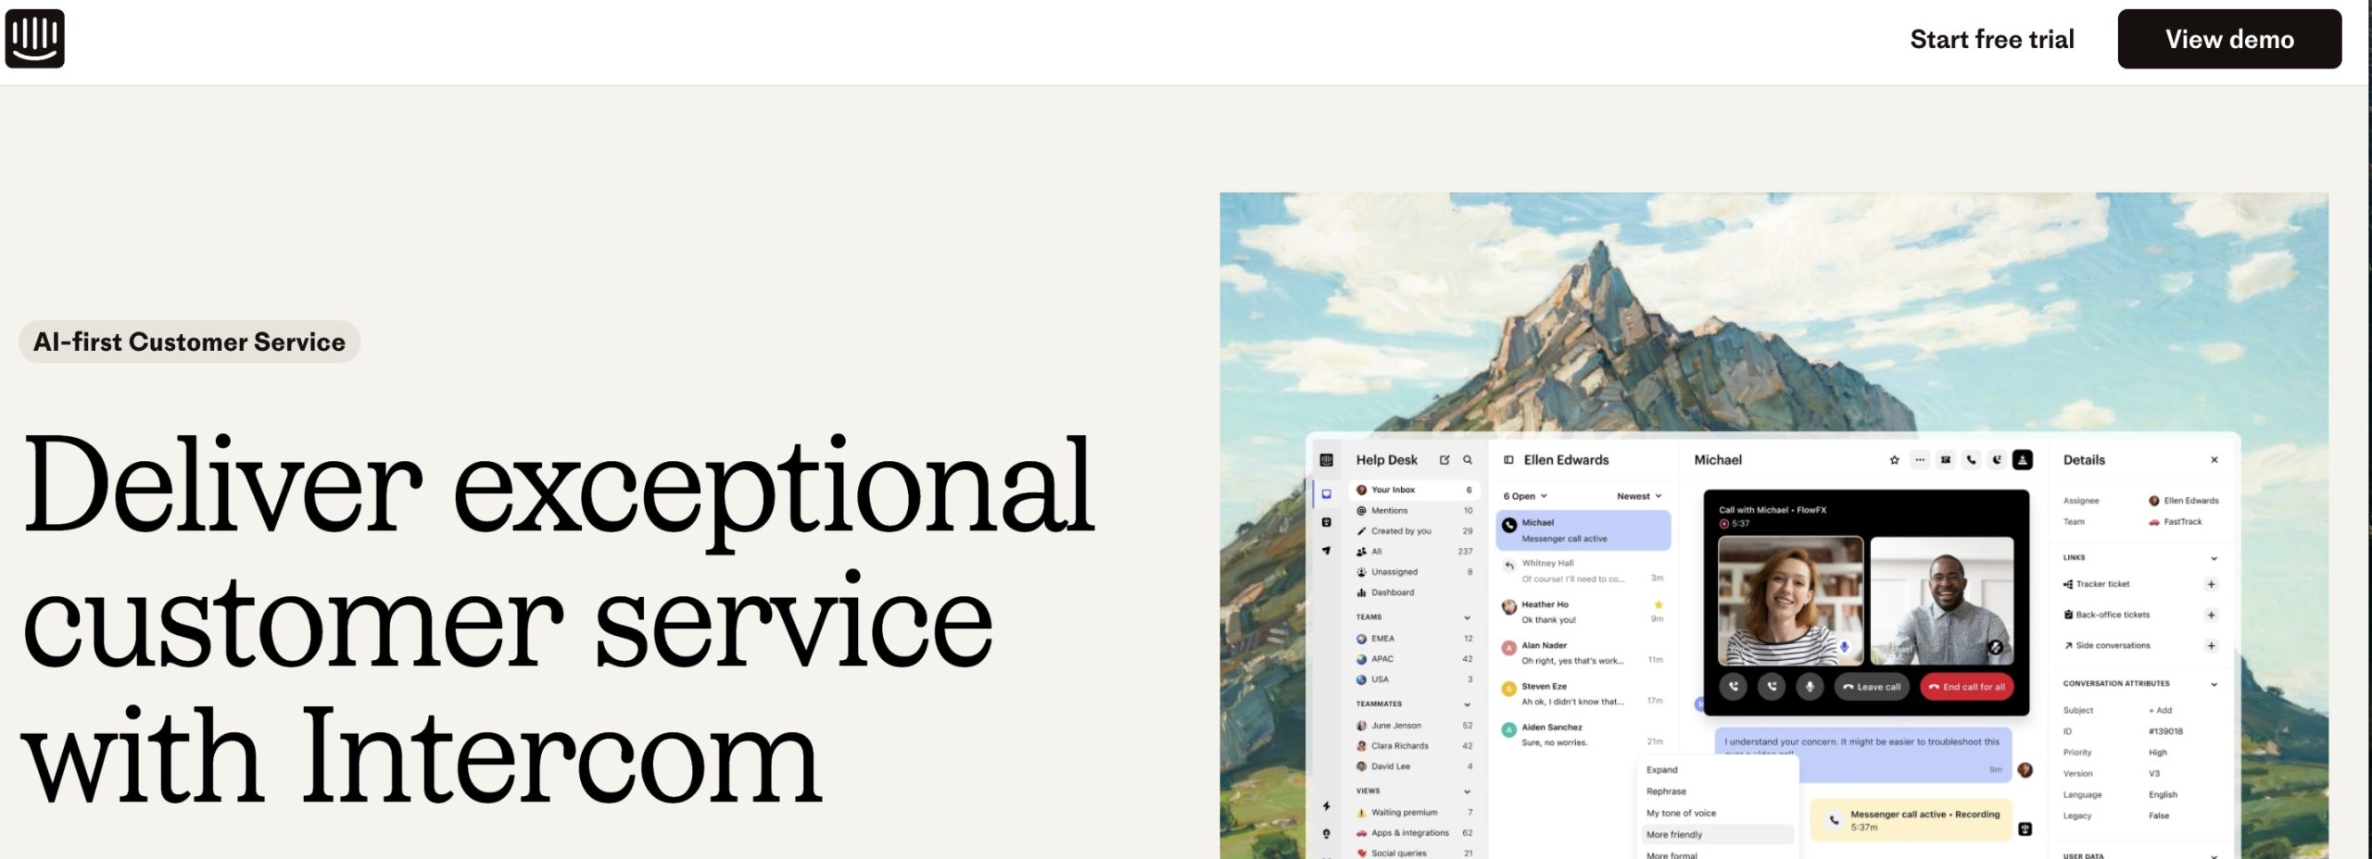This screenshot has height=859, width=2372.
Task: Select Mentions in the Help Desk list
Action: coord(1414,511)
